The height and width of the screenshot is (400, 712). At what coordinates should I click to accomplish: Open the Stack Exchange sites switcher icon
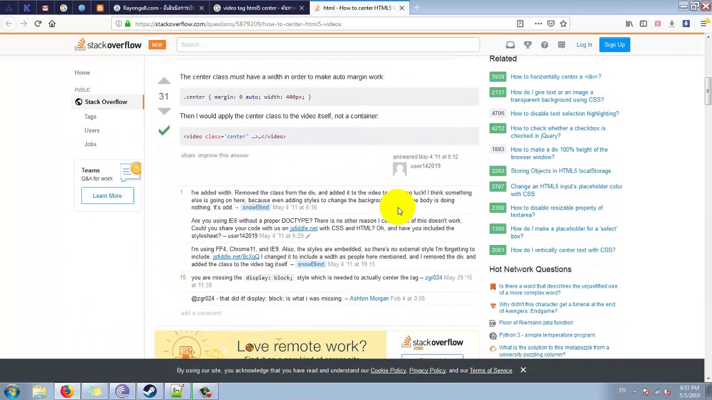click(x=561, y=44)
